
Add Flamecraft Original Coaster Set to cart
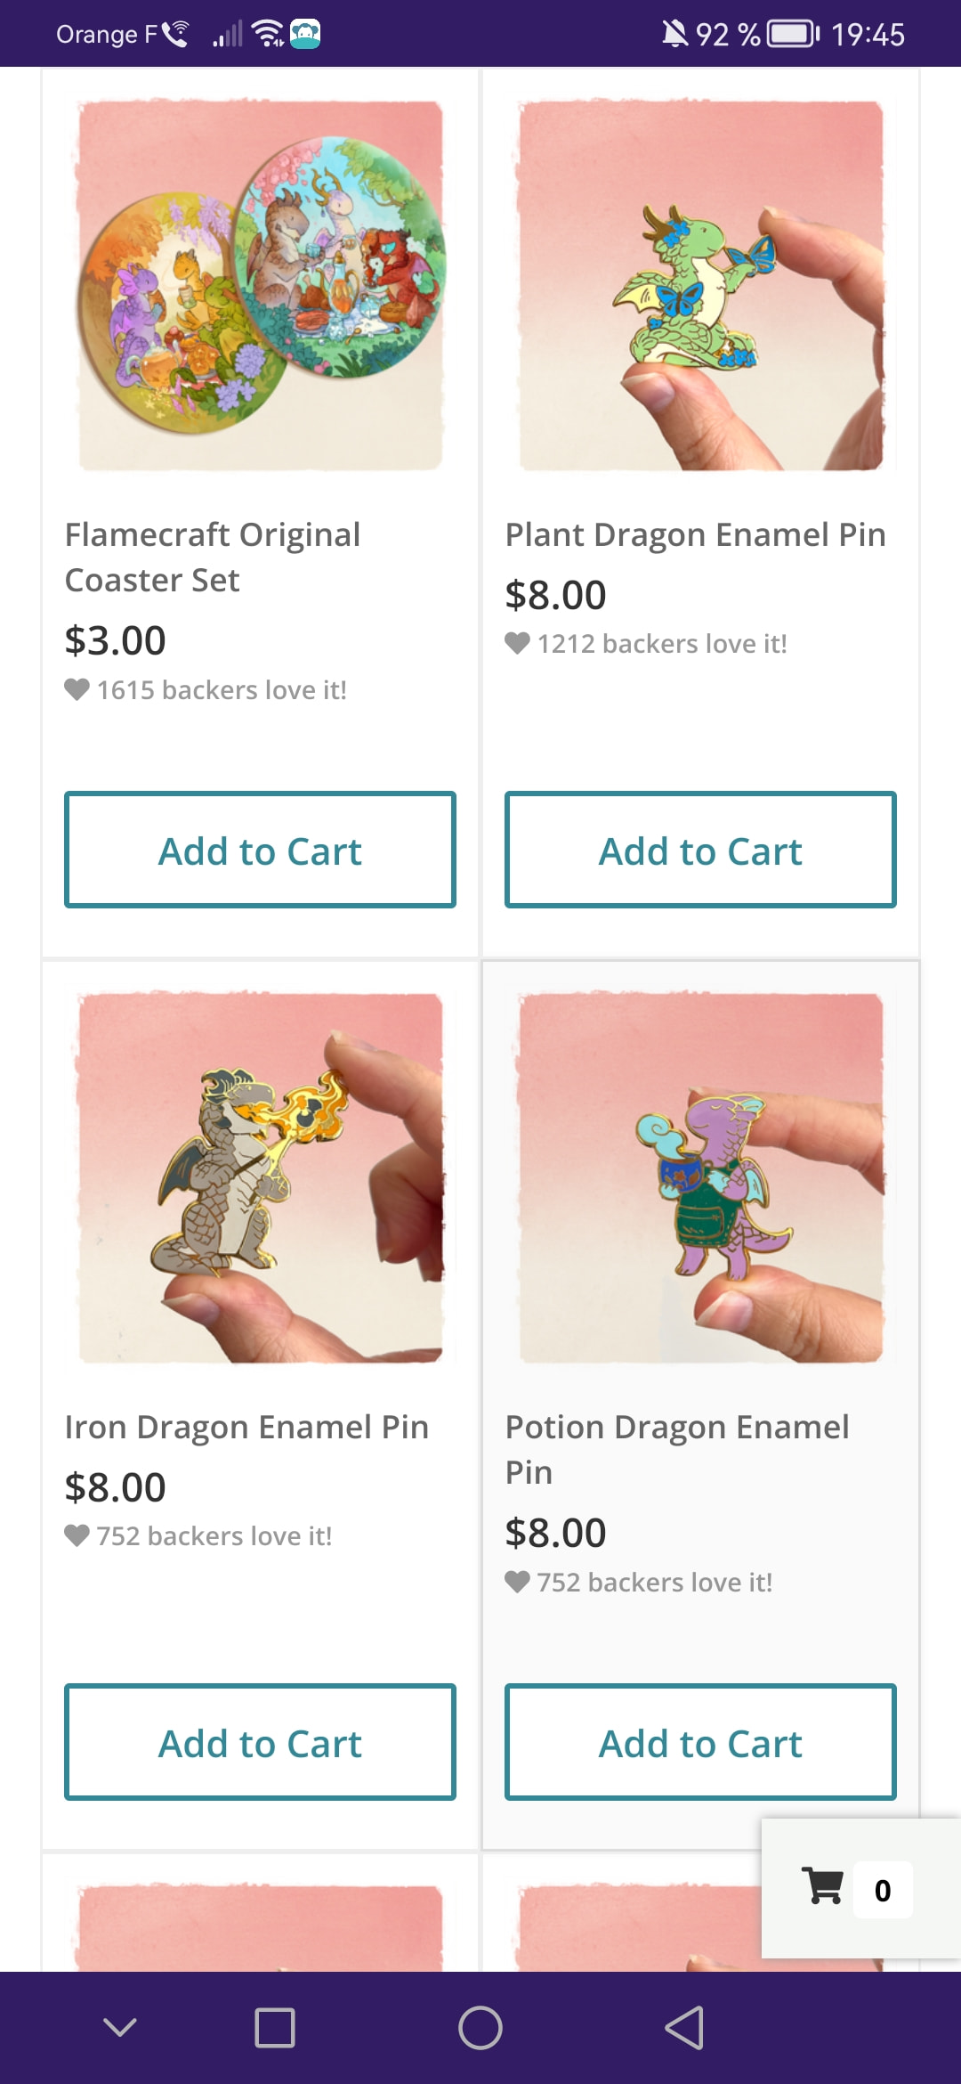(260, 850)
